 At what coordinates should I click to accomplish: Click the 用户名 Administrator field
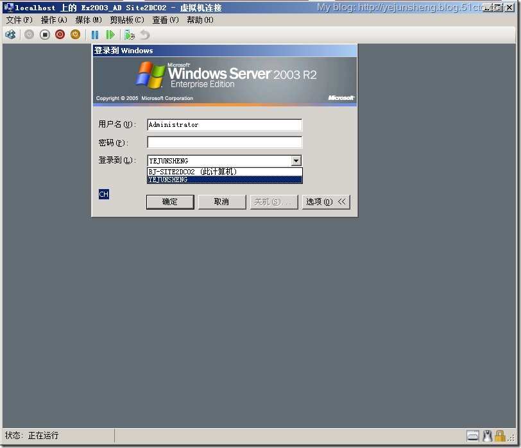[x=225, y=125]
